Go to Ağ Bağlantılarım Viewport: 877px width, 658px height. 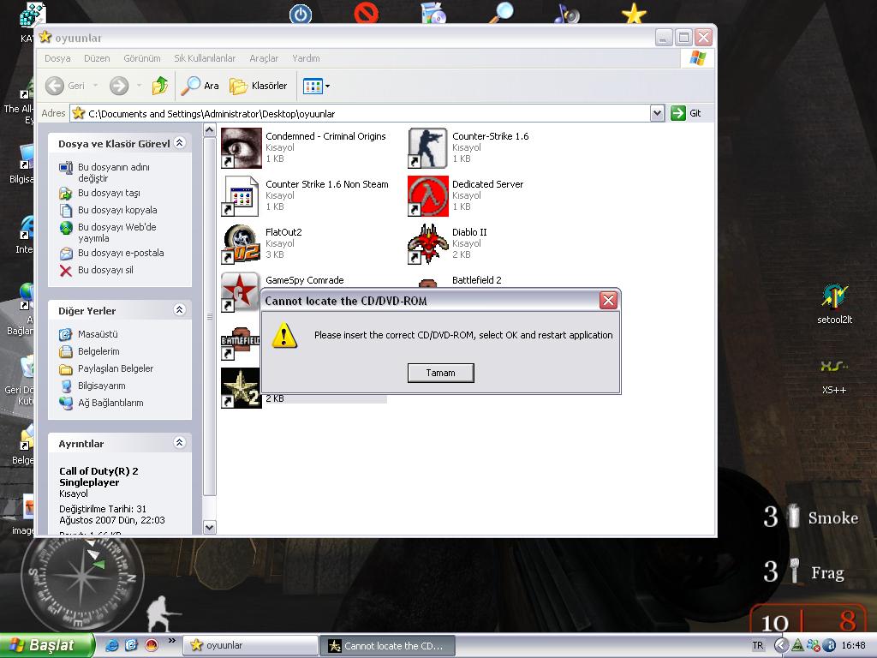110,403
